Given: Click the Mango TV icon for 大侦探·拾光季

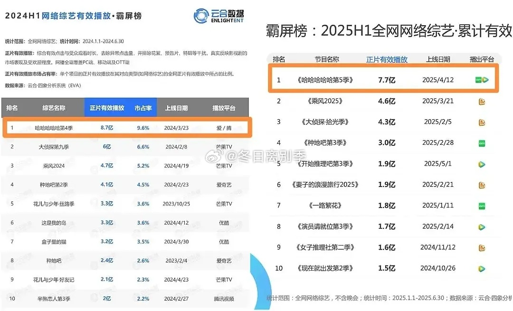Looking at the screenshot, I should click(x=482, y=123).
